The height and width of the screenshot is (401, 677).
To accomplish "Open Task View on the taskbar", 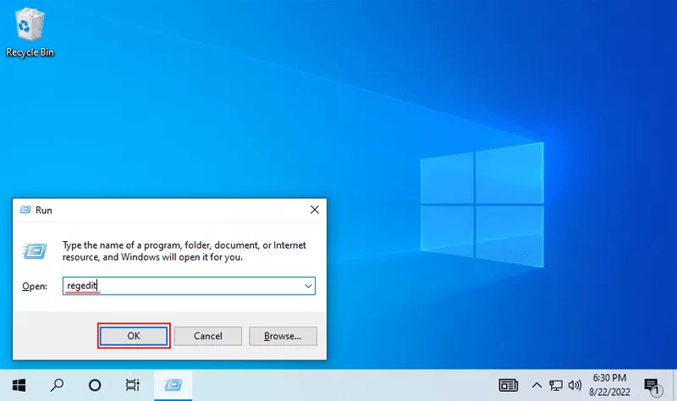I will pyautogui.click(x=133, y=385).
